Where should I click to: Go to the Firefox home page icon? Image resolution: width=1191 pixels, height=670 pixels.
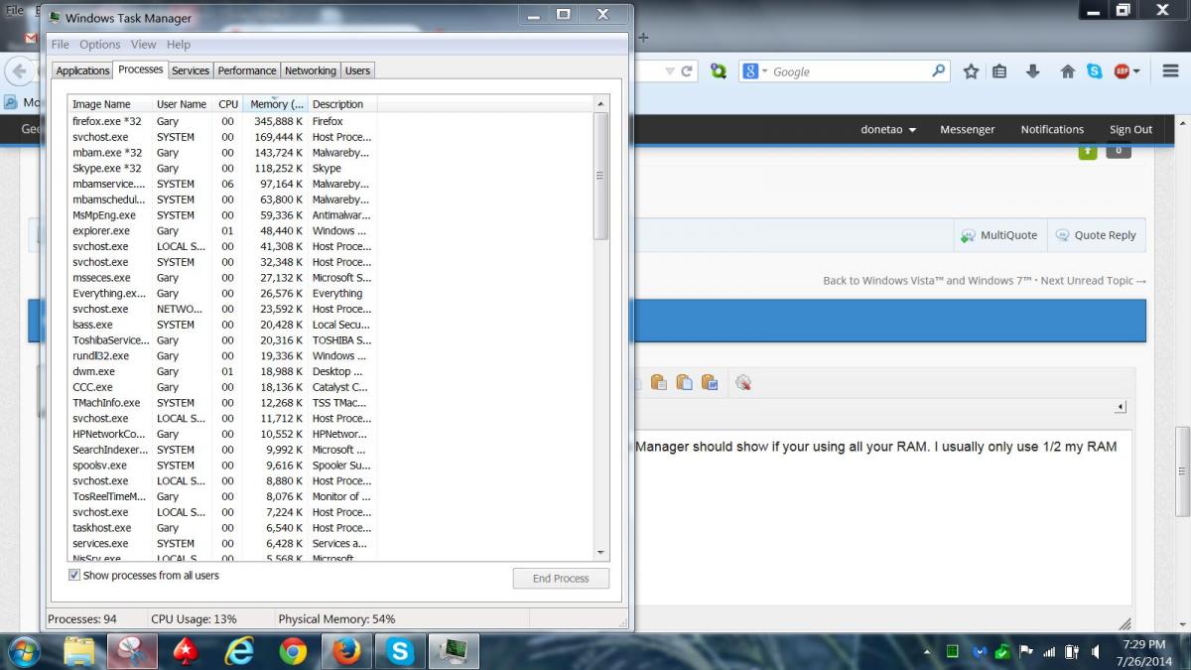[1068, 71]
